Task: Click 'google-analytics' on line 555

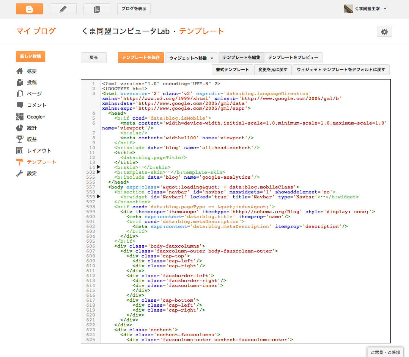Action: [x=226, y=177]
